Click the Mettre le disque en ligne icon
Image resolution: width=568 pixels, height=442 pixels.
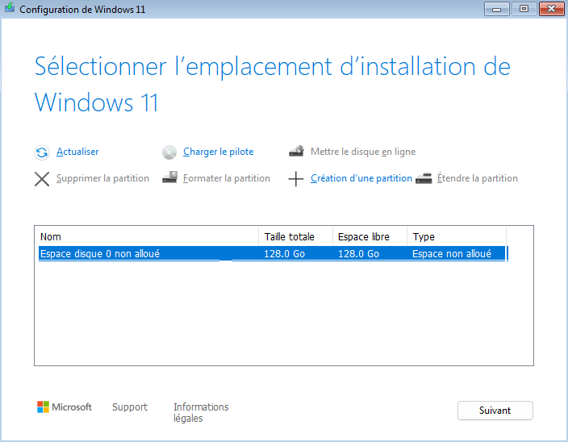[x=296, y=152]
